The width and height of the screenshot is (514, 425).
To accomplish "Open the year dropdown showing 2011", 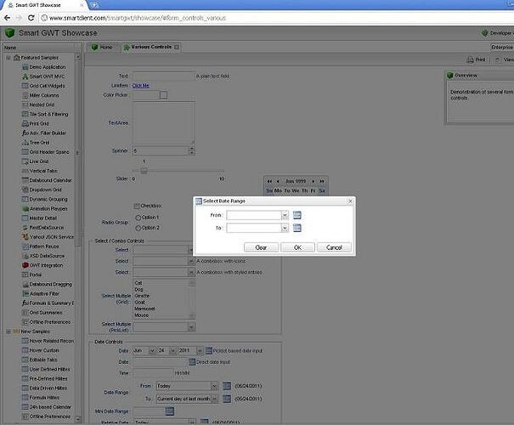I will point(200,350).
